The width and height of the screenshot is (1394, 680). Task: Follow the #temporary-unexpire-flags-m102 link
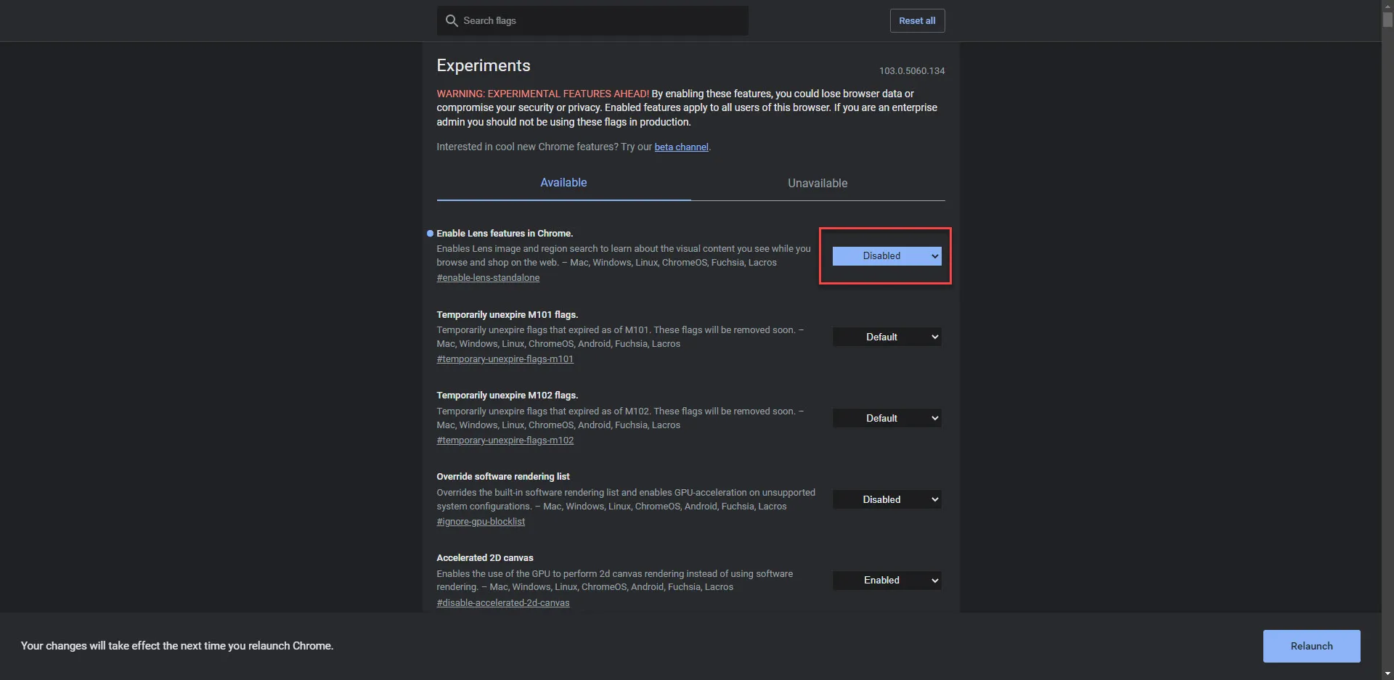(505, 441)
